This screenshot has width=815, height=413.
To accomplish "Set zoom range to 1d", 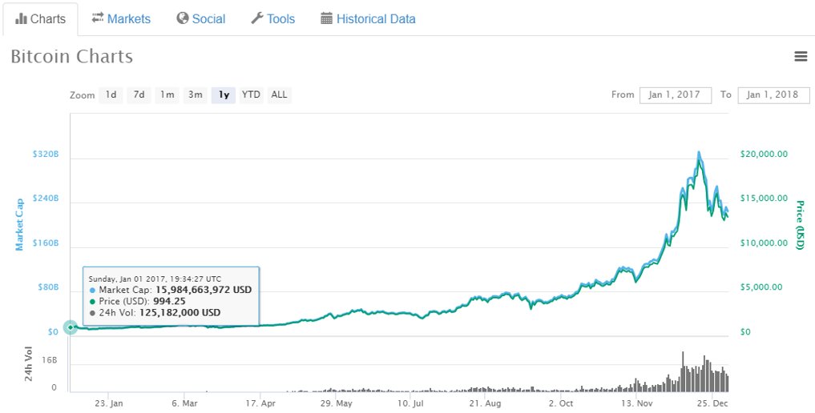I will (x=111, y=95).
